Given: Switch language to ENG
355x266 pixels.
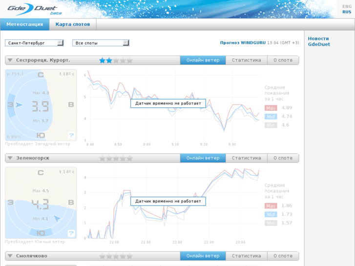Looking at the screenshot, I should 347,6.
